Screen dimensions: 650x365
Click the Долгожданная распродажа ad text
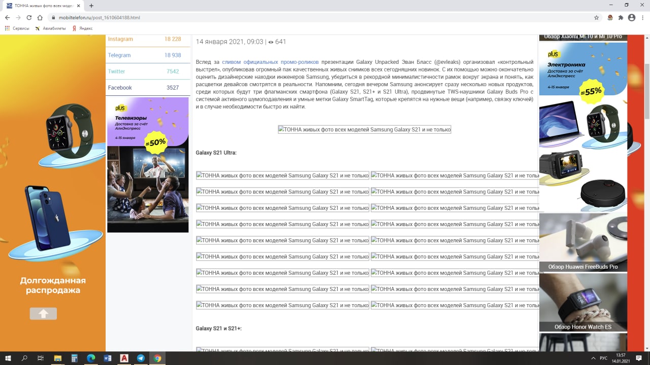coord(53,285)
